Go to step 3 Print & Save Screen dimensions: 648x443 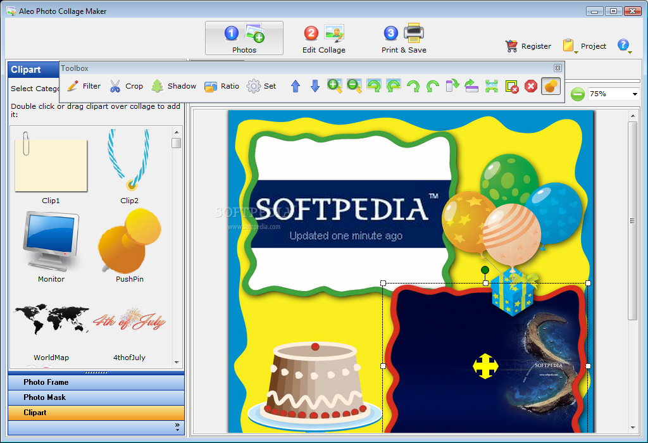click(x=404, y=39)
